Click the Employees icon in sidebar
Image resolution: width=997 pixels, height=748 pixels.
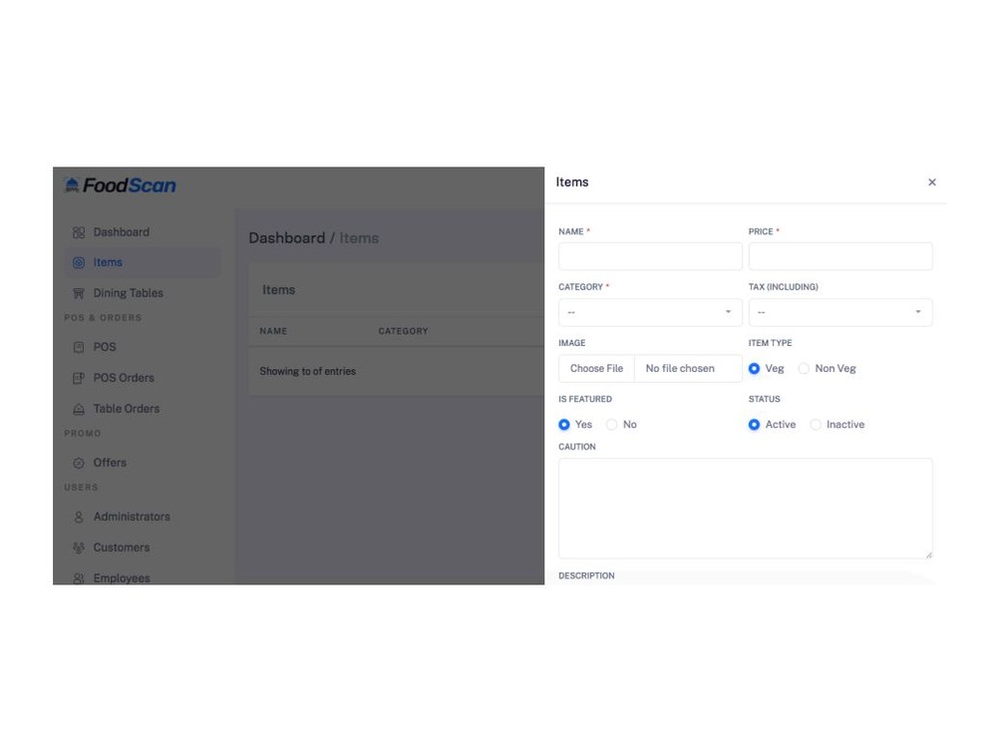(79, 578)
